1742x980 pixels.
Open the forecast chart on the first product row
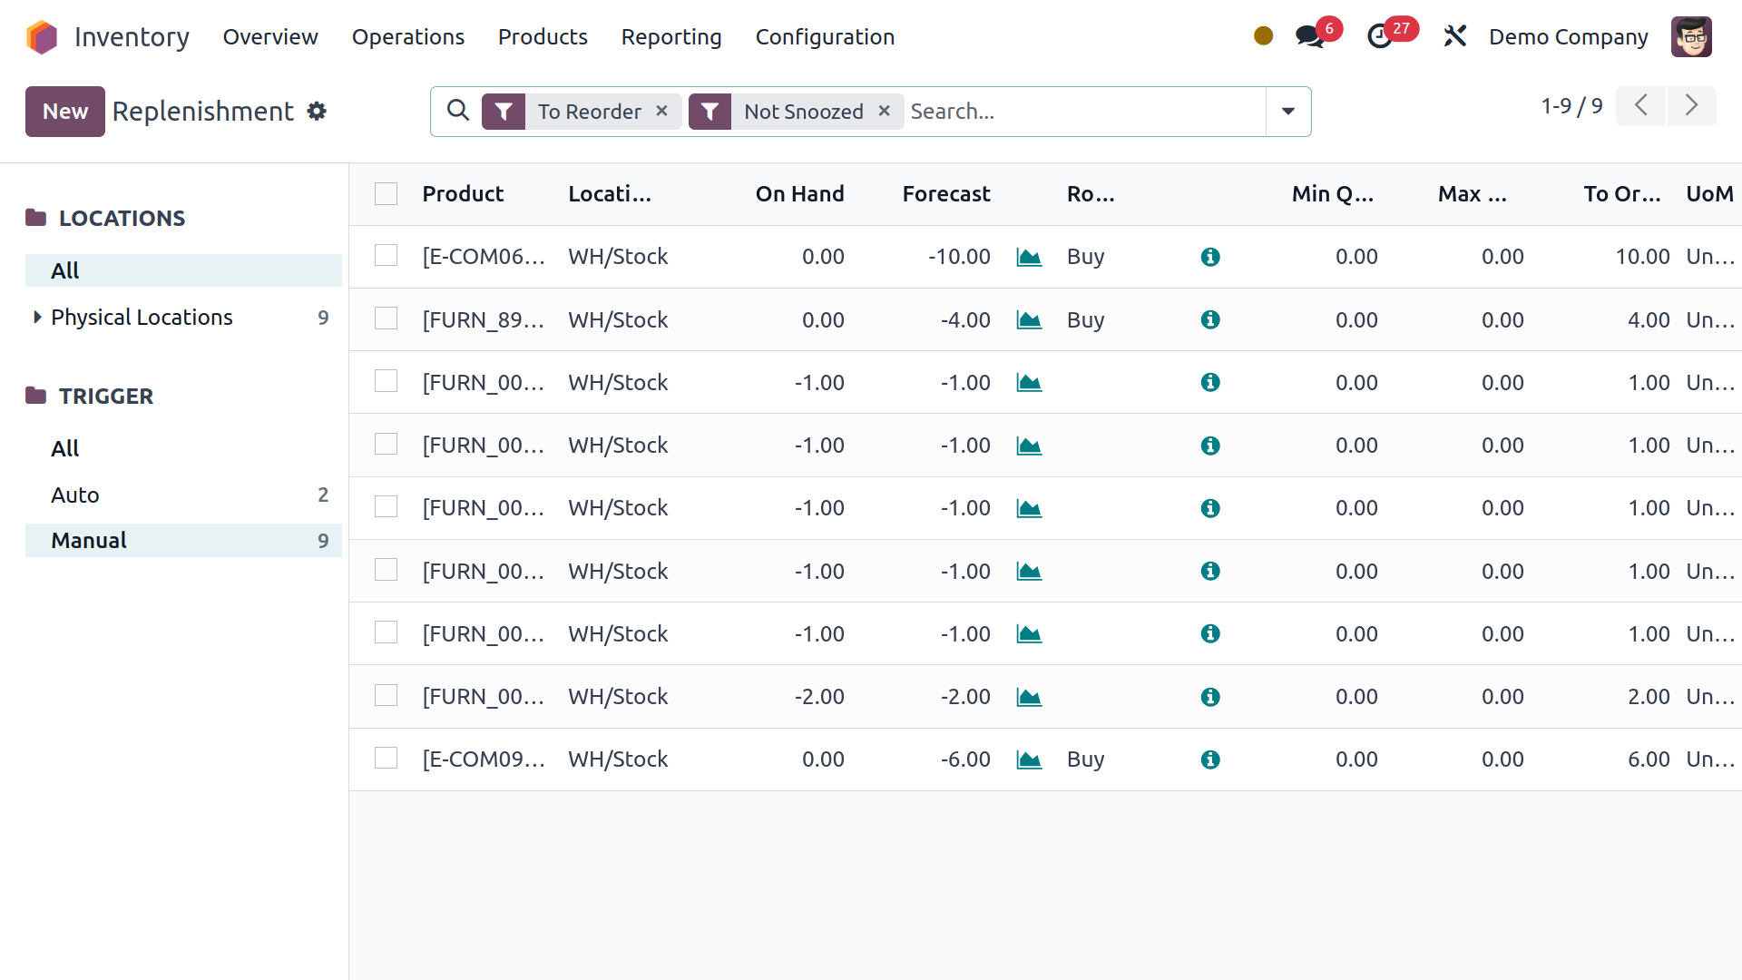pos(1029,257)
